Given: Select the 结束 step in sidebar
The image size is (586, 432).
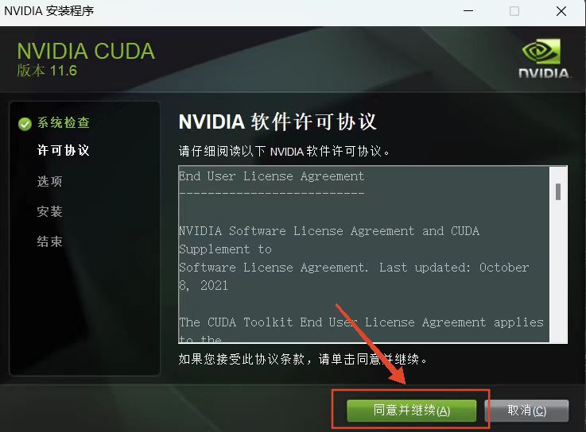Looking at the screenshot, I should pyautogui.click(x=50, y=241).
